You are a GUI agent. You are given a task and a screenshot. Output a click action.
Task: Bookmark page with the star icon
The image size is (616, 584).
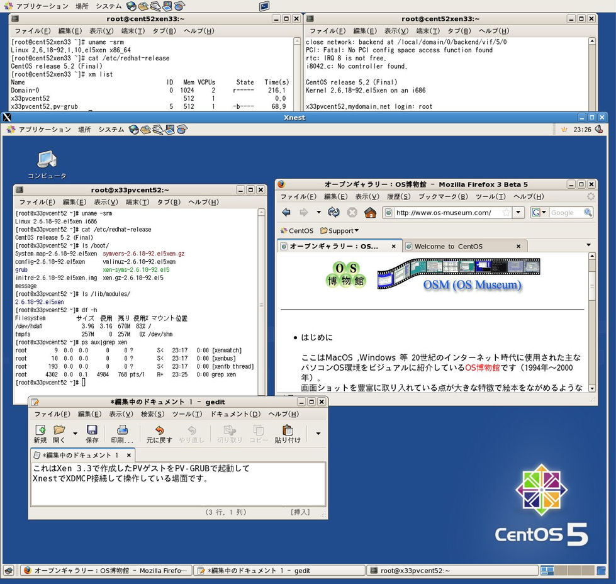pyautogui.click(x=507, y=213)
